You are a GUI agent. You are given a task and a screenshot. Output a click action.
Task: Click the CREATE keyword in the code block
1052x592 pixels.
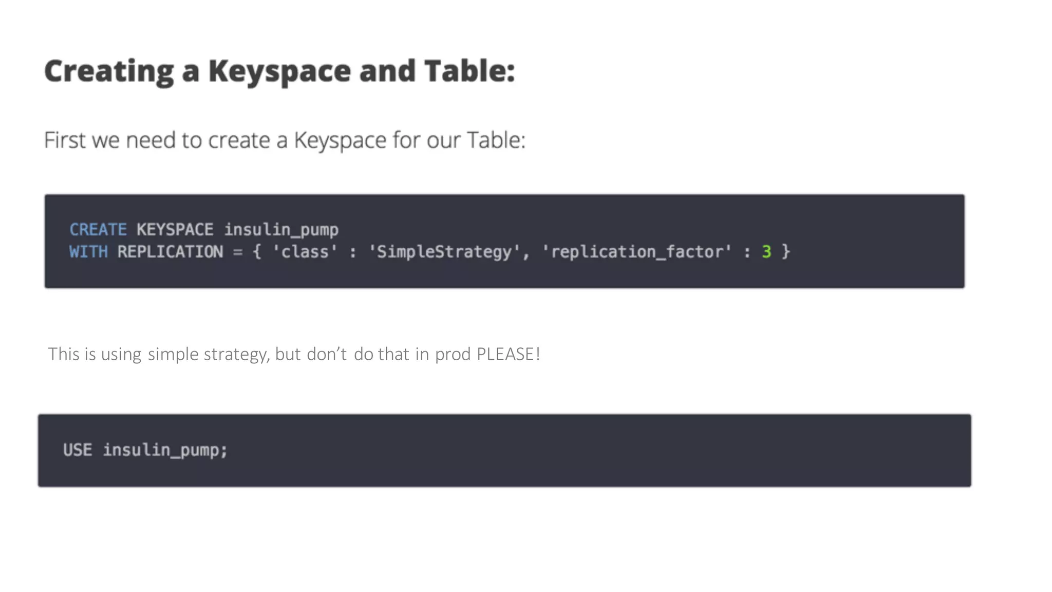(98, 229)
